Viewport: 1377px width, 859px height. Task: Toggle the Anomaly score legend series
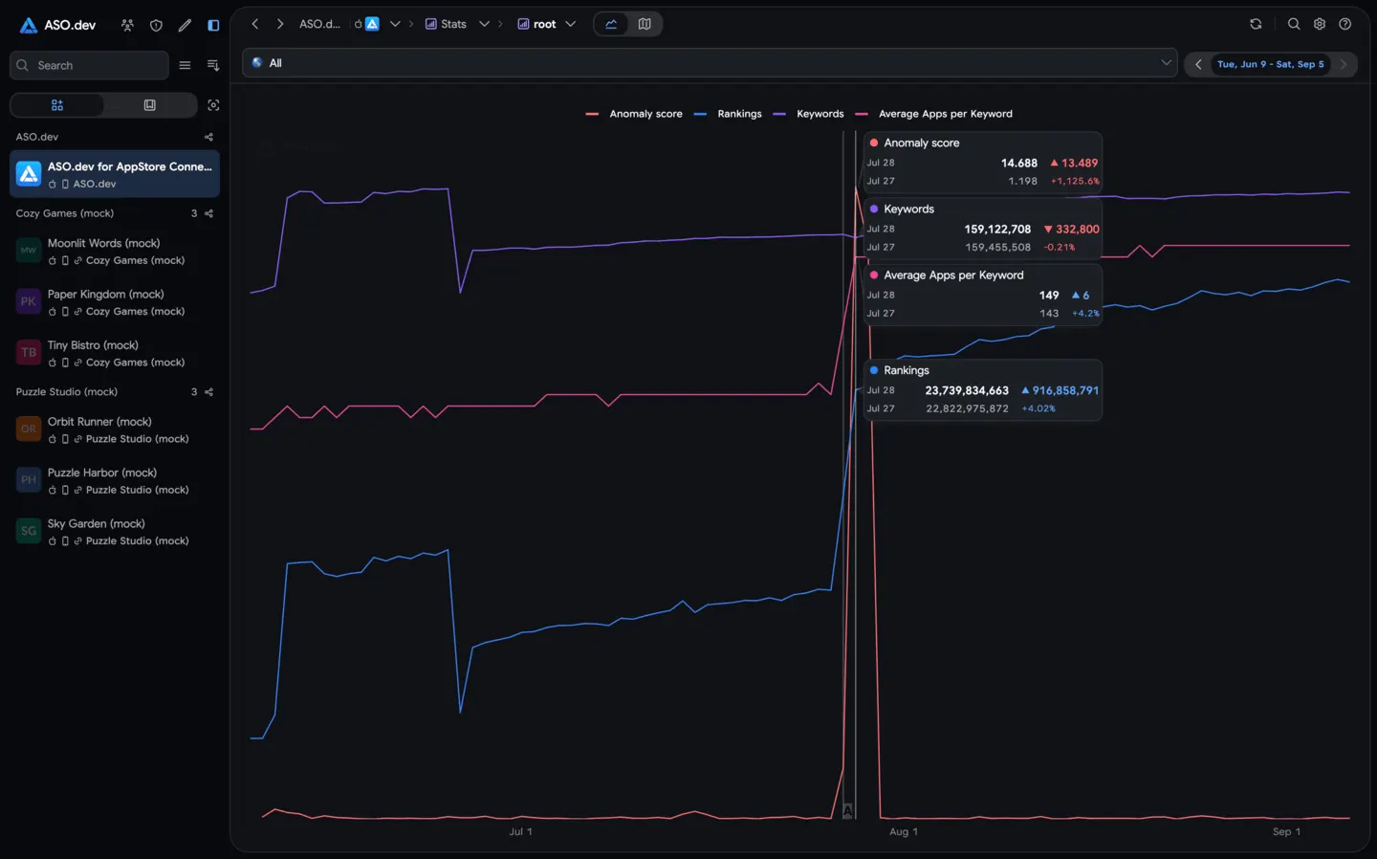tap(634, 114)
